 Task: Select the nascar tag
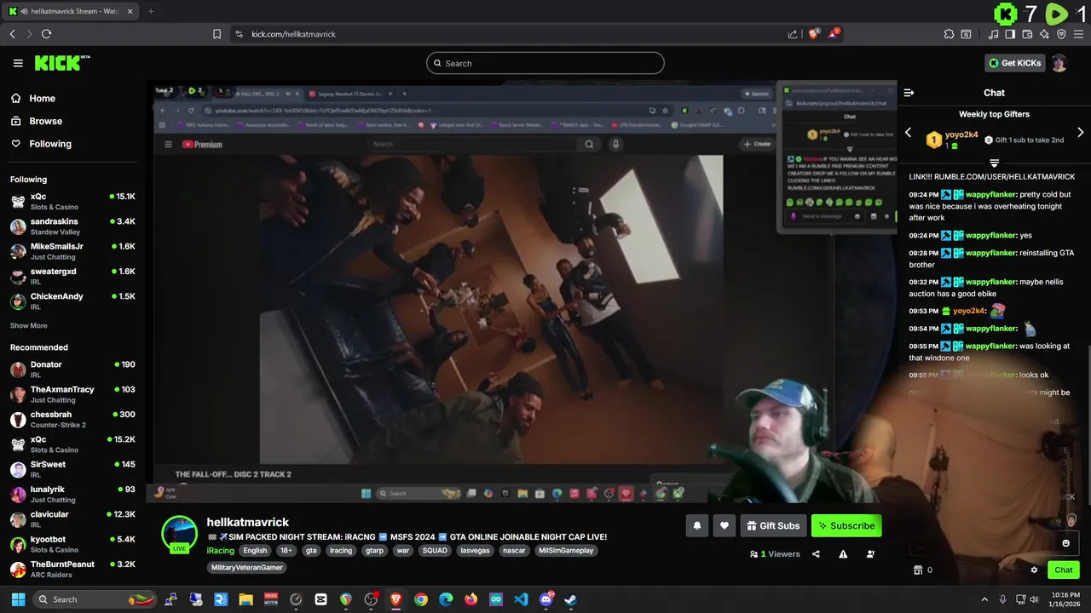click(x=514, y=551)
